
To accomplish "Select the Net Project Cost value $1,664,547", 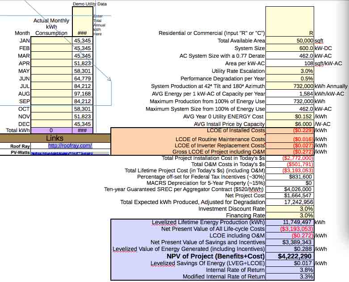I will [x=290, y=195].
